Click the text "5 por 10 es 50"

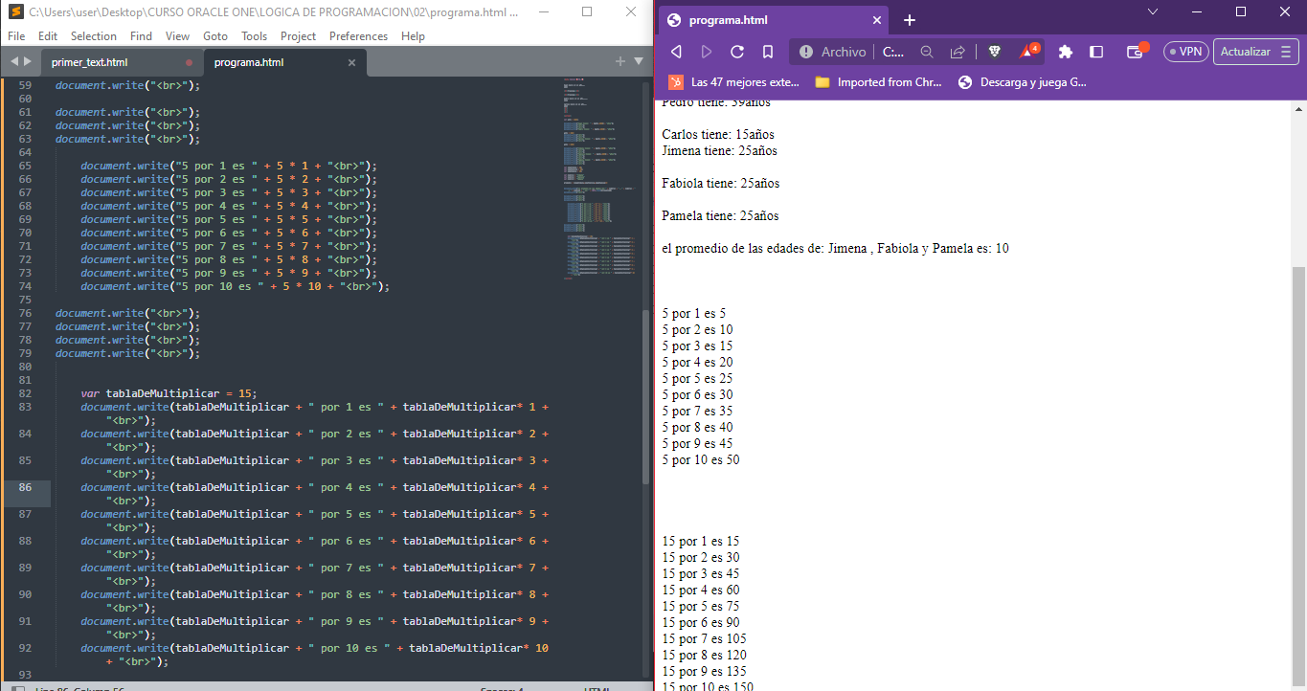pyautogui.click(x=701, y=460)
